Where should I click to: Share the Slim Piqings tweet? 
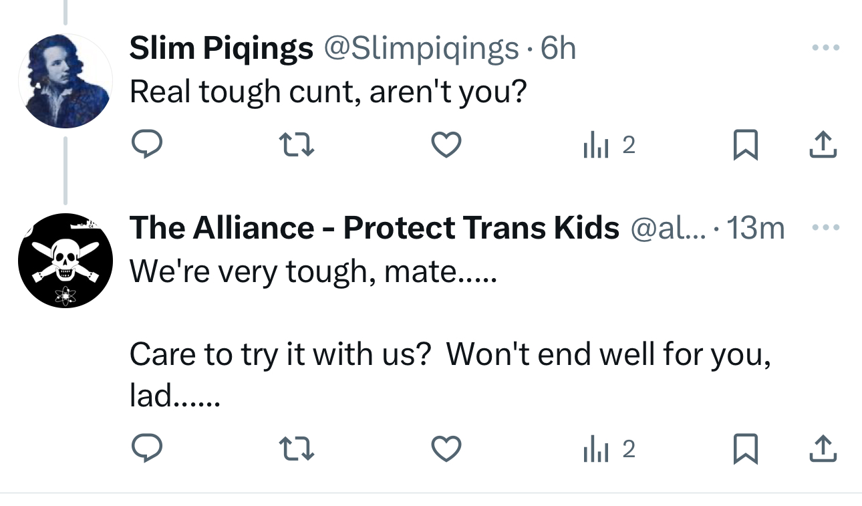coord(823,145)
